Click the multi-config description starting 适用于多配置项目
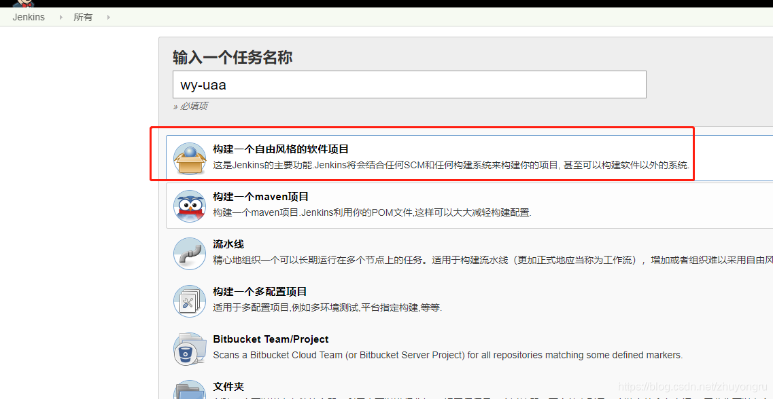Screen dimensions: 773x399 pos(327,308)
